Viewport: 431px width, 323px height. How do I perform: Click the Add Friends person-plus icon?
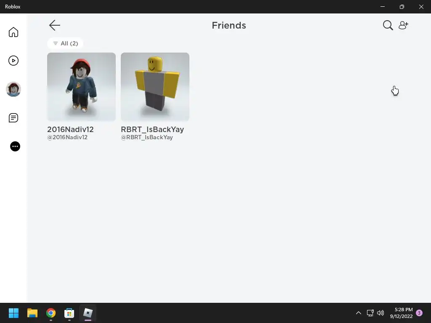[x=403, y=25]
